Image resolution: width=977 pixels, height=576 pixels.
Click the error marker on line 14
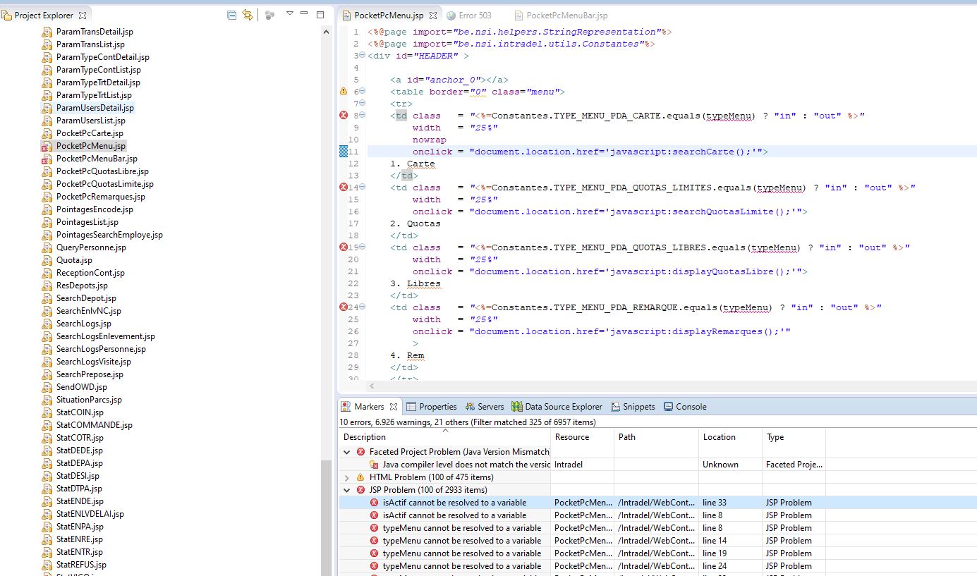344,187
